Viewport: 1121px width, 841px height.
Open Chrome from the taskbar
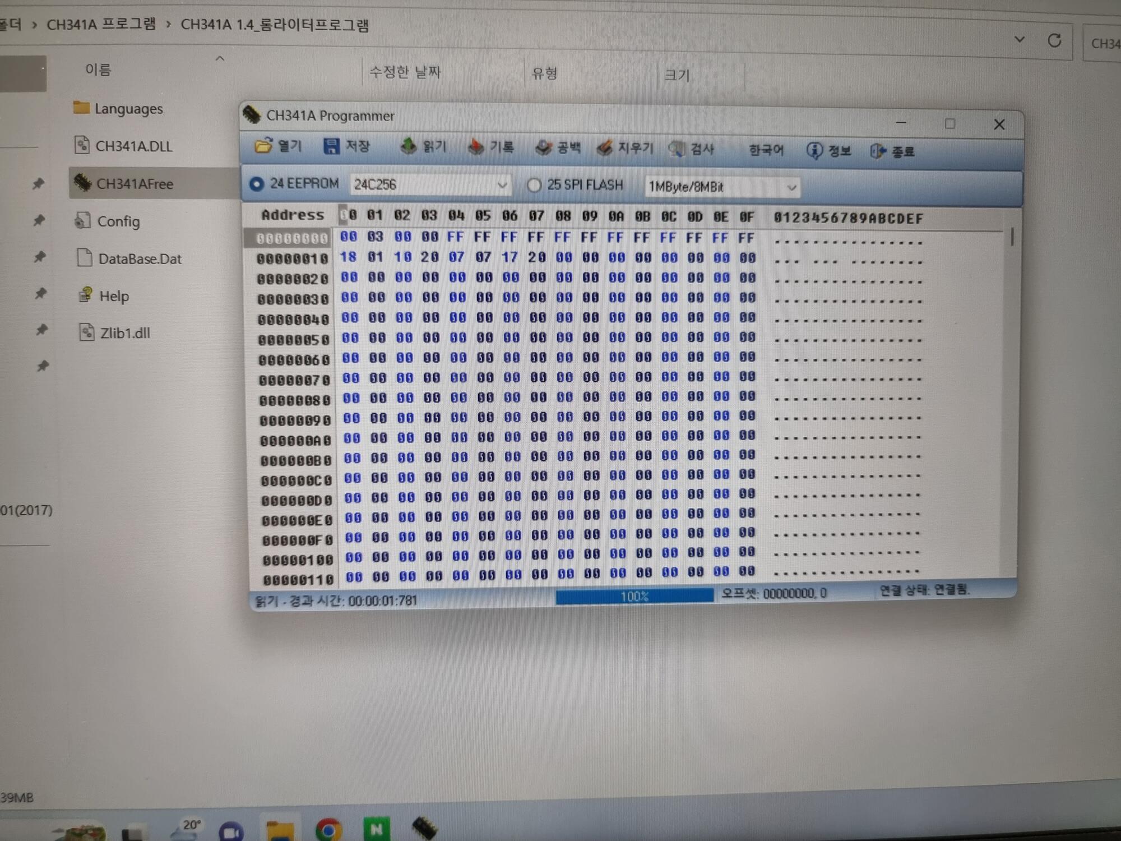[328, 830]
